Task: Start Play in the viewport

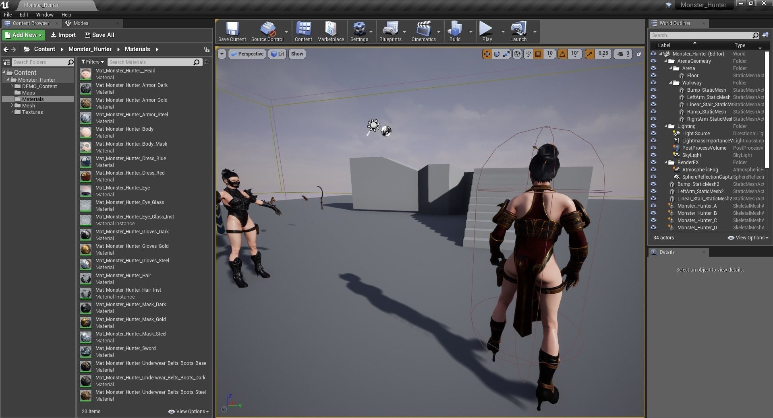Action: click(x=487, y=31)
